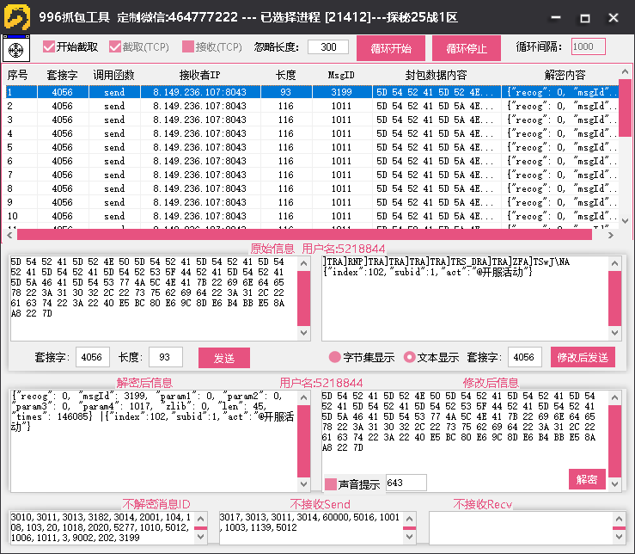The height and width of the screenshot is (554, 635).
Task: Toggle the 接收(TCP) checkbox
Action: coord(188,47)
